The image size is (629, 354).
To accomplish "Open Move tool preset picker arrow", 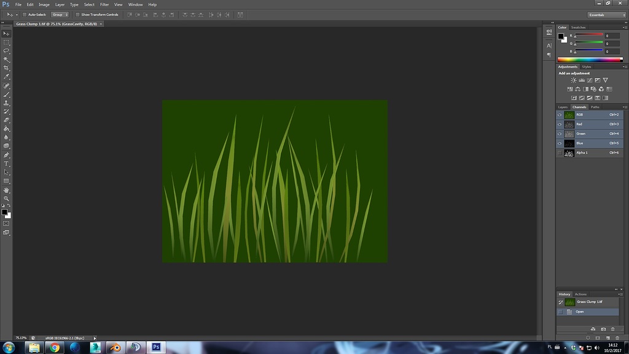I will [x=17, y=15].
